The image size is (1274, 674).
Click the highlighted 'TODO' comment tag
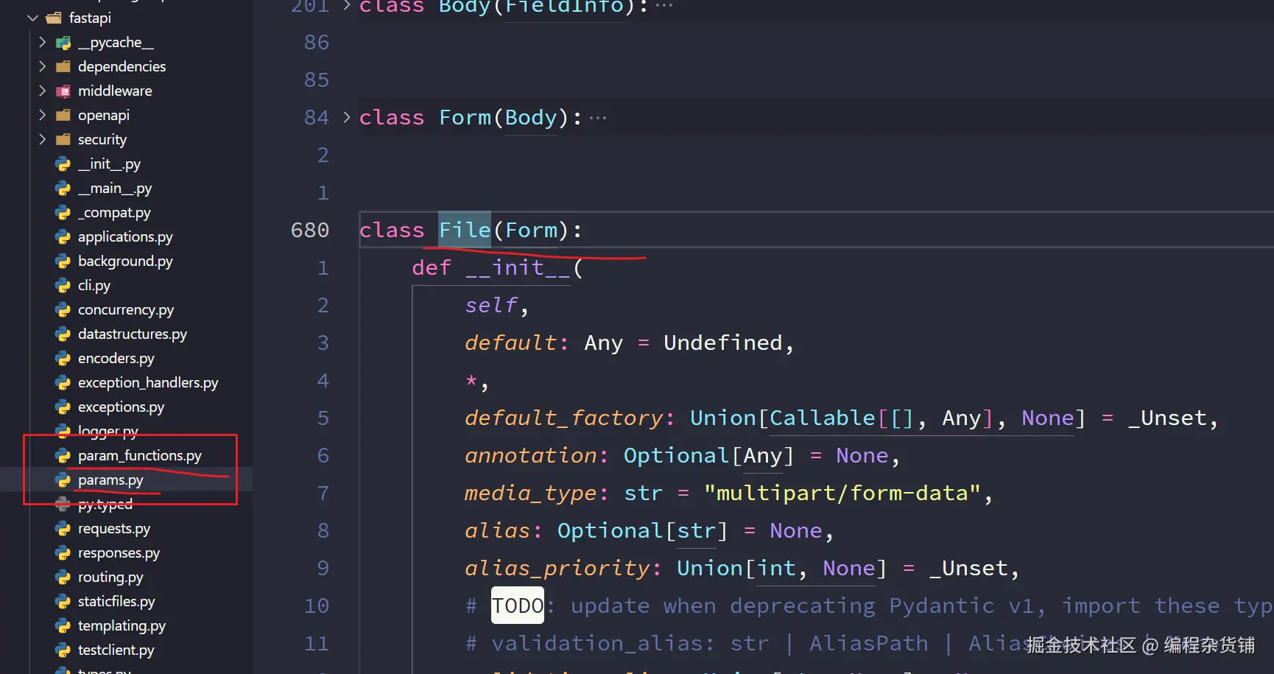pyautogui.click(x=518, y=605)
